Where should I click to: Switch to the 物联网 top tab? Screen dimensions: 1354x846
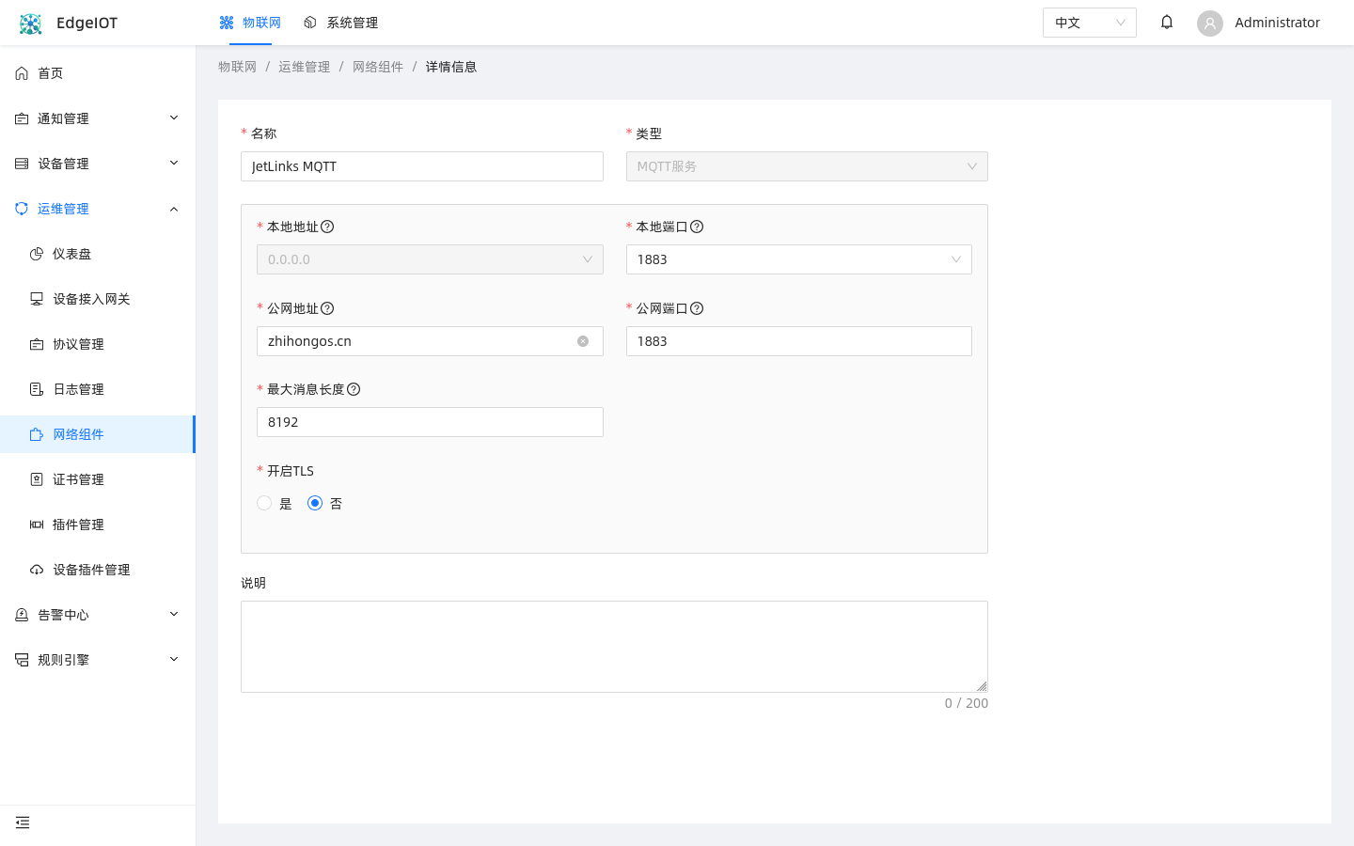point(250,23)
